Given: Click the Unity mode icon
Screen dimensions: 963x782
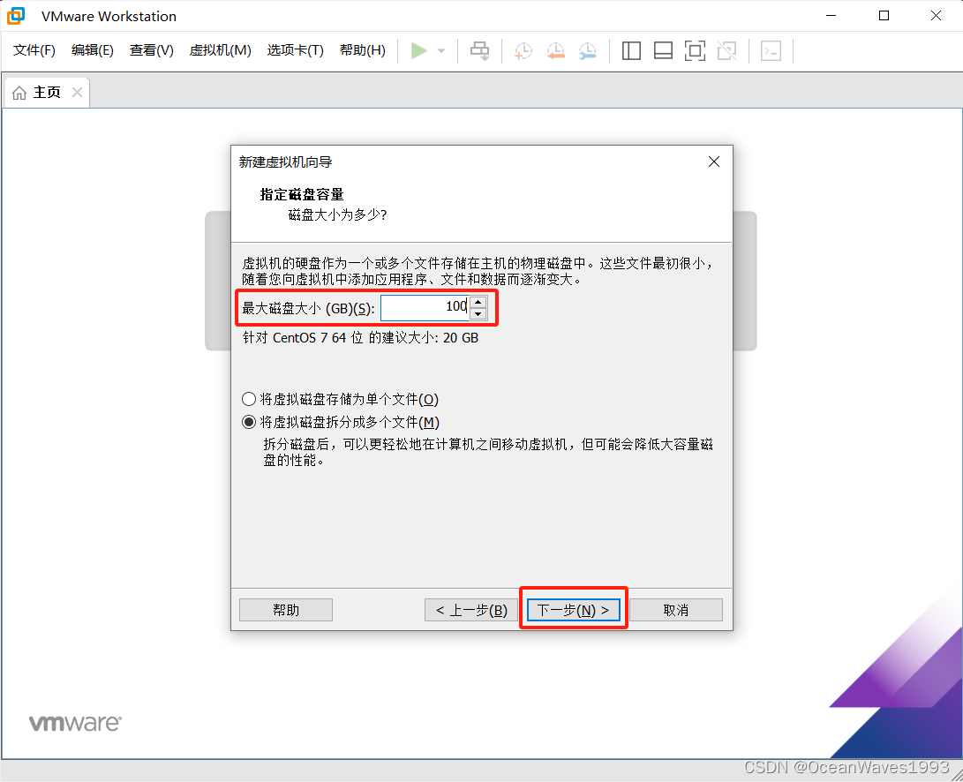Looking at the screenshot, I should (x=726, y=50).
